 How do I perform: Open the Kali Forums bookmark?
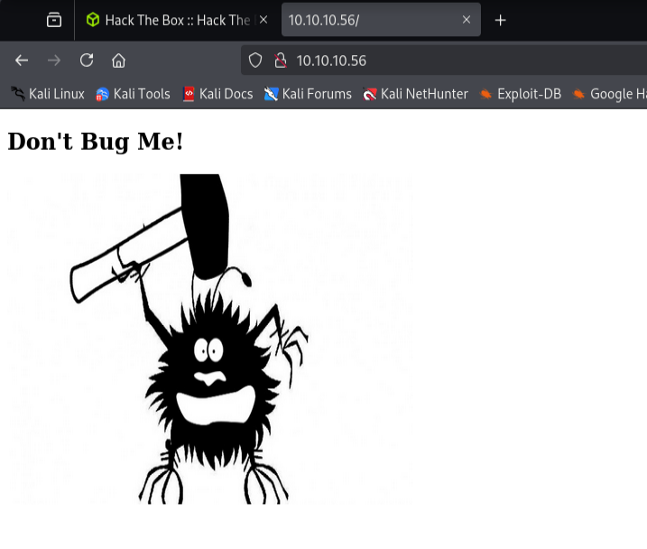point(308,94)
